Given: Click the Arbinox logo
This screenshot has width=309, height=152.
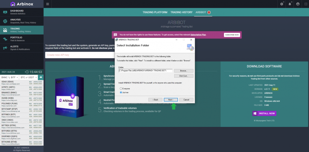Looking at the screenshot, I should point(22,4).
